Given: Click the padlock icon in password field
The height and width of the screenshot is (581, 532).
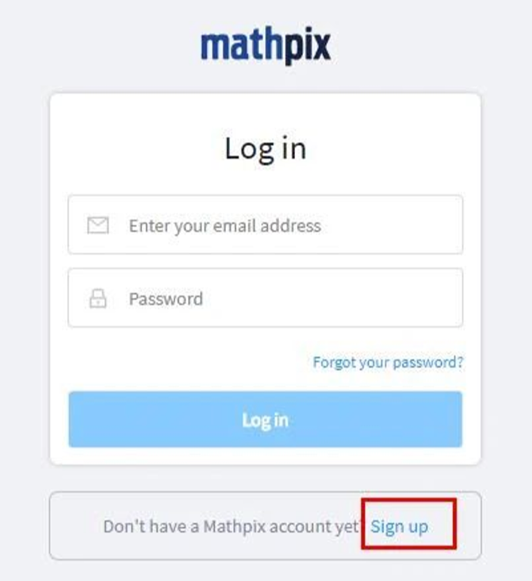Looking at the screenshot, I should (98, 298).
